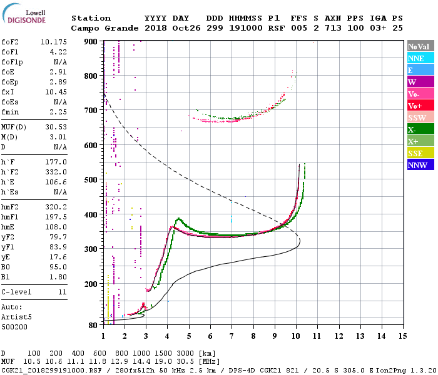Click the B1 value 1.80
The width and height of the screenshot is (438, 375).
coord(58,277)
